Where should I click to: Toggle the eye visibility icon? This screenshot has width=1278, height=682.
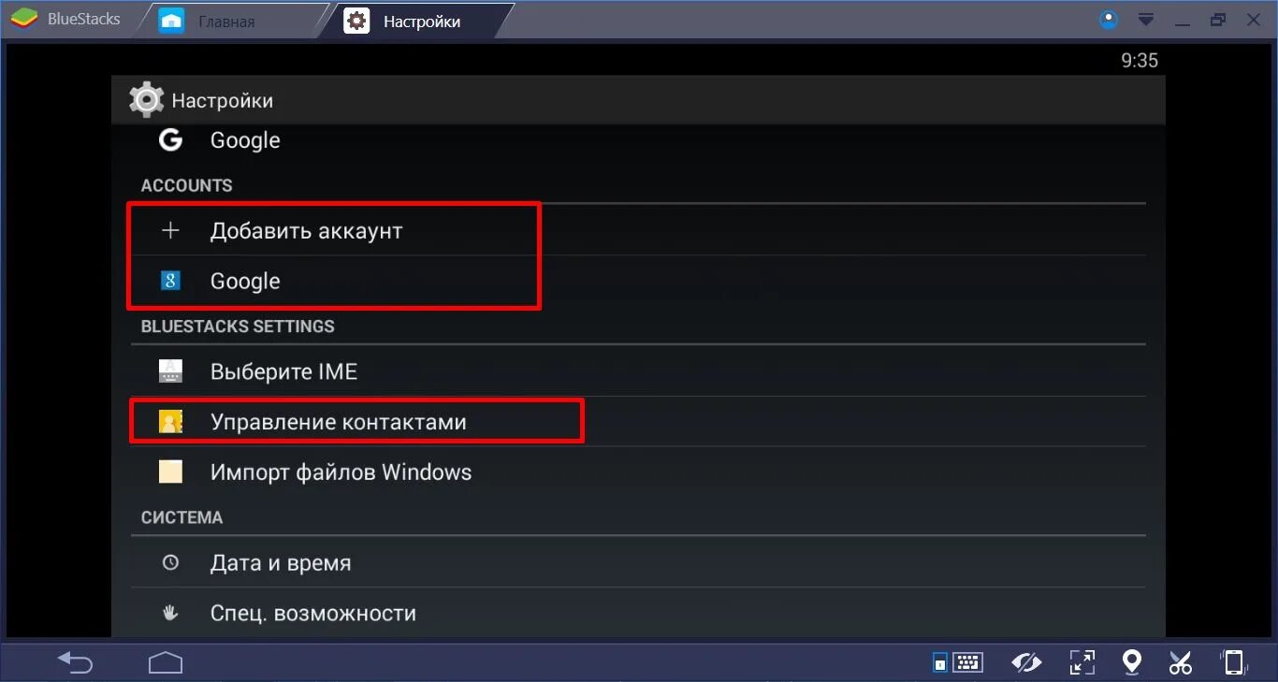pos(1026,663)
